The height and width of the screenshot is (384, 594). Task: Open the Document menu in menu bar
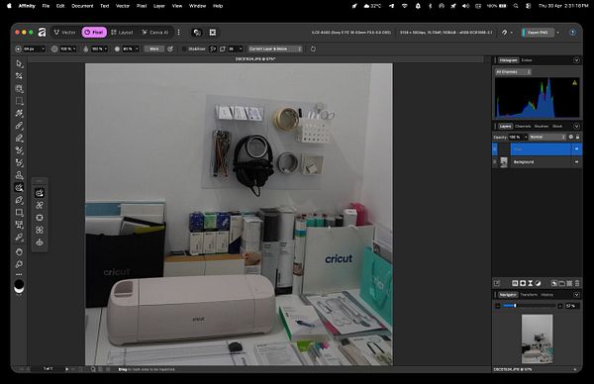[x=82, y=6]
